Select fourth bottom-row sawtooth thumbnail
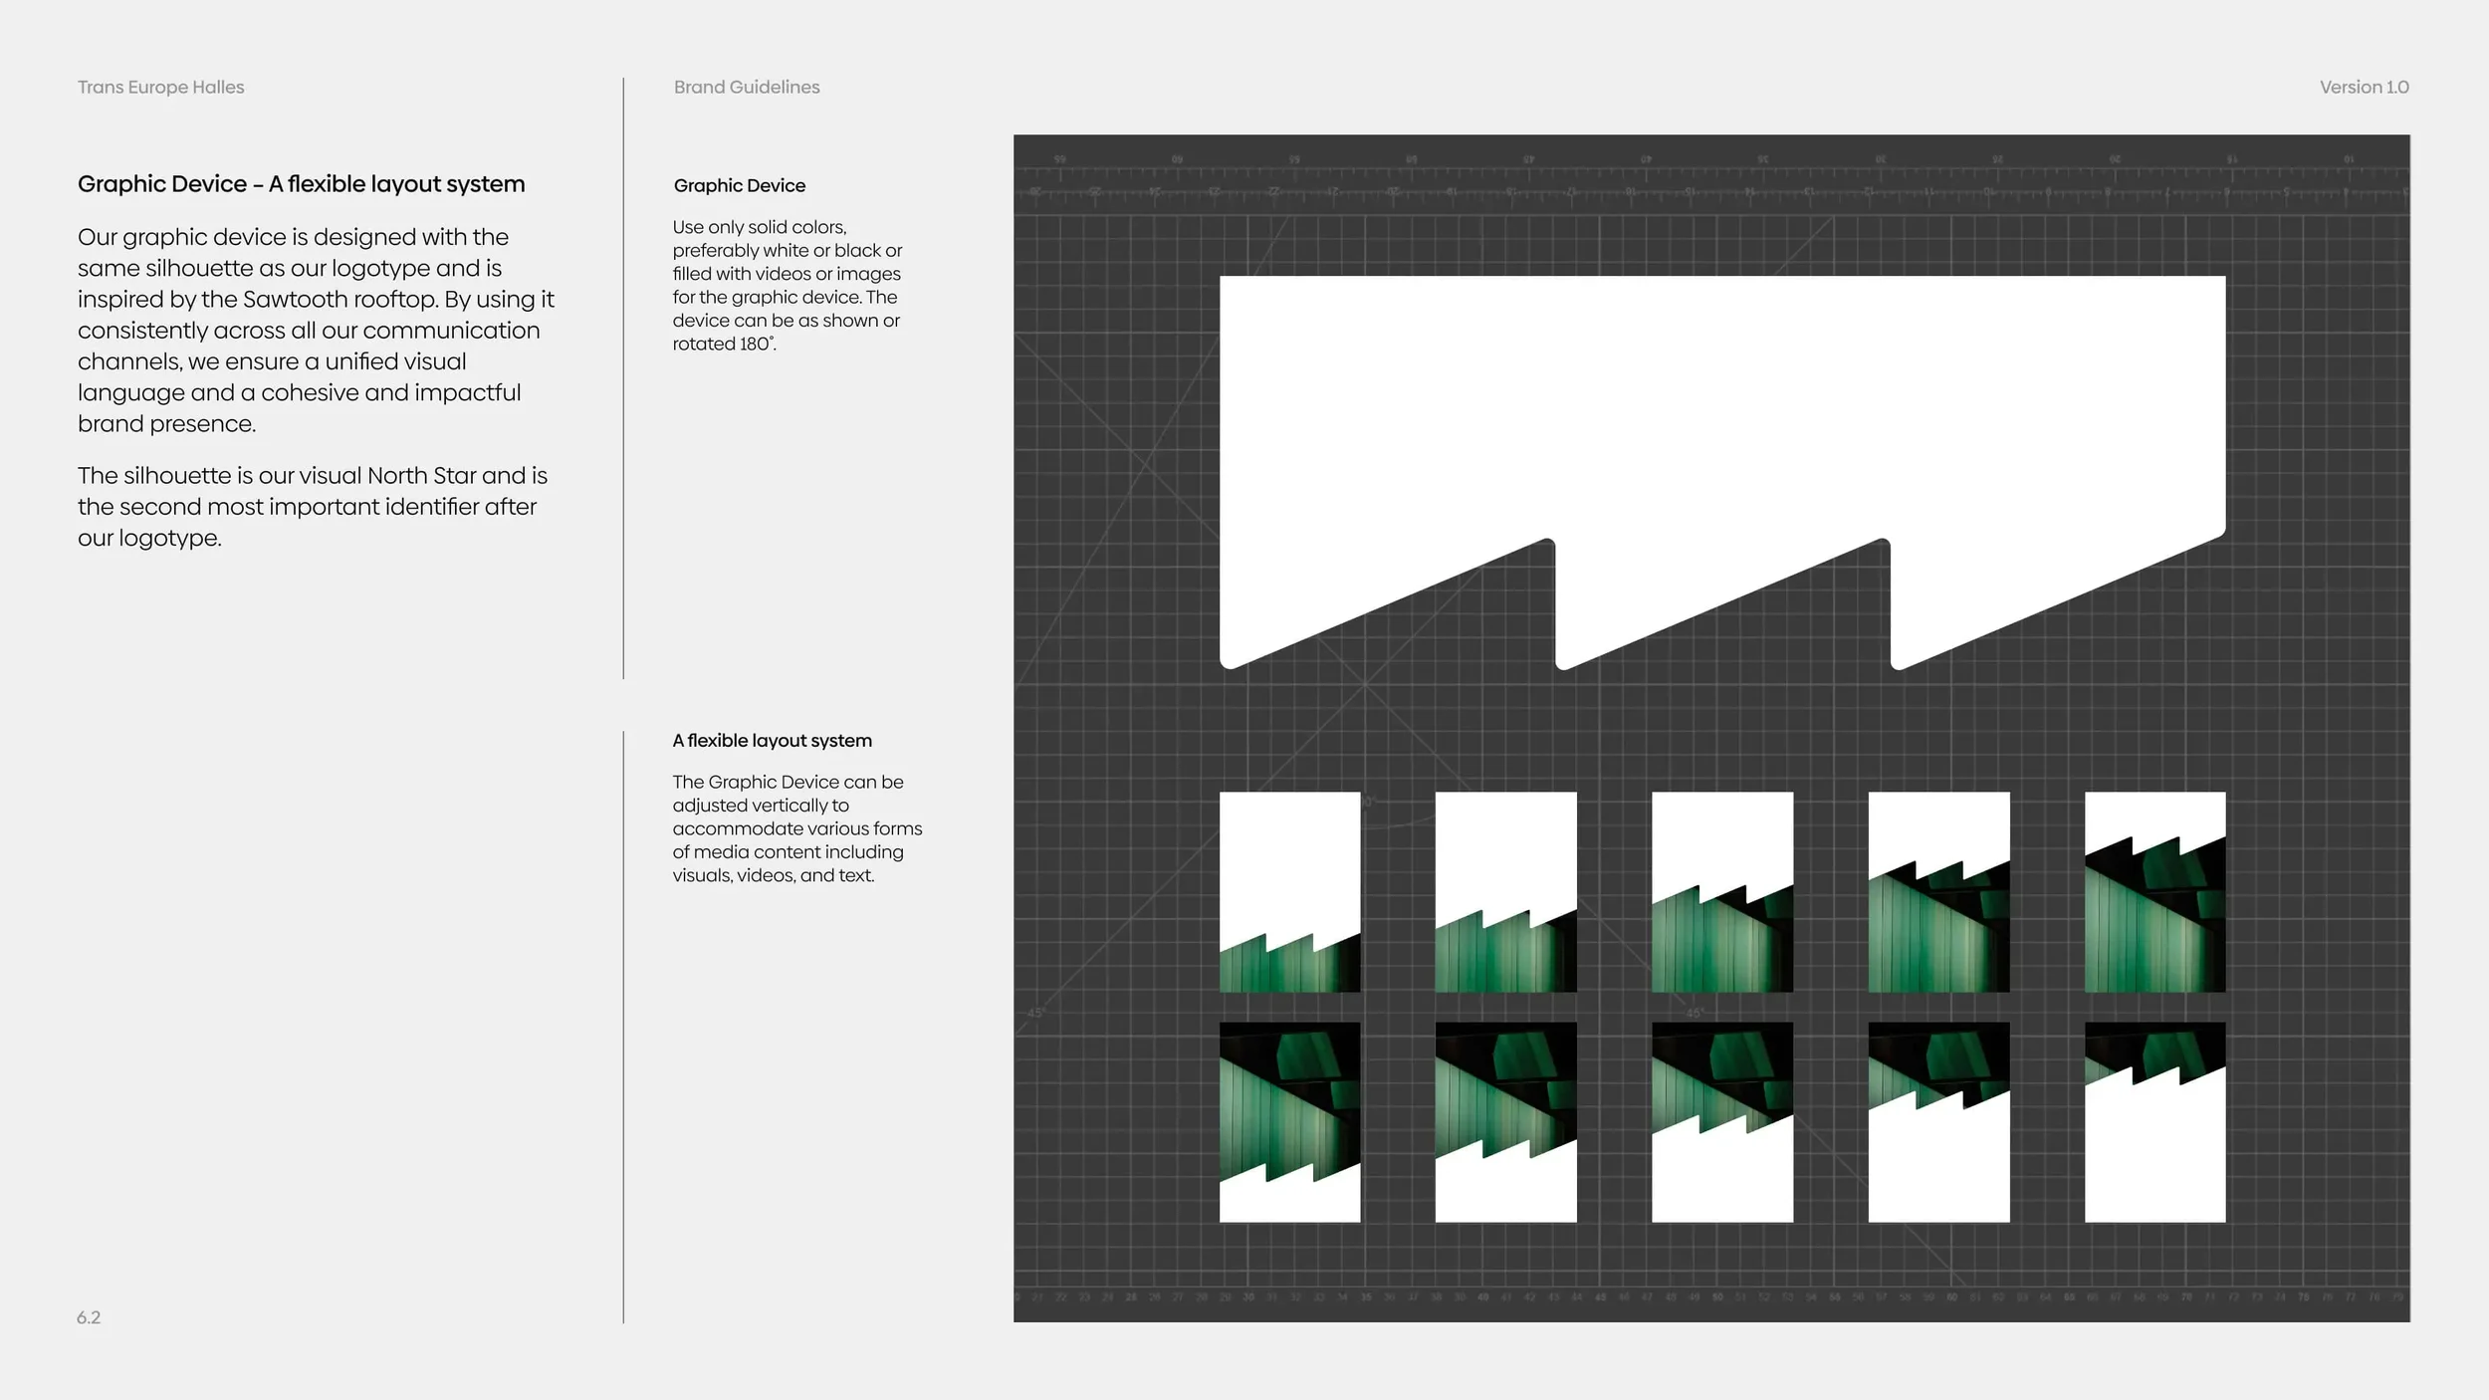 pyautogui.click(x=1938, y=1121)
